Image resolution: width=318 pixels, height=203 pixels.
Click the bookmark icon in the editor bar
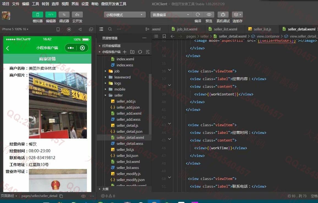tap(164, 36)
